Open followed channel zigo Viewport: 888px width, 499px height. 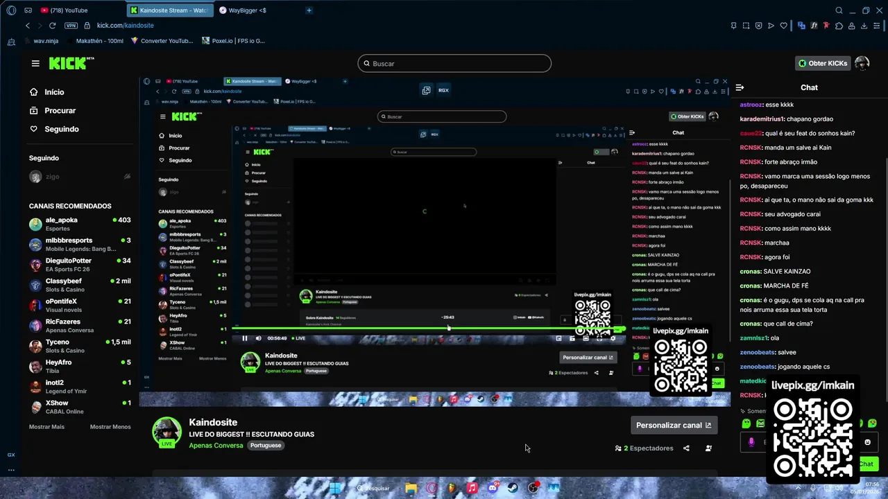(x=80, y=177)
